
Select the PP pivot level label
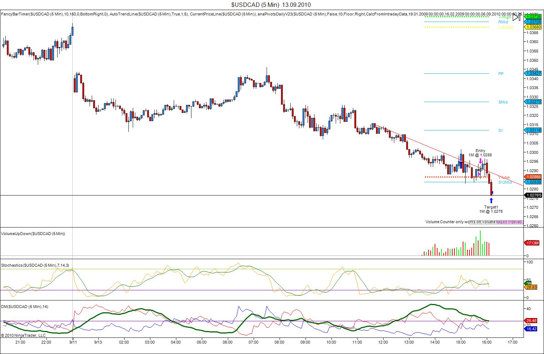point(501,74)
